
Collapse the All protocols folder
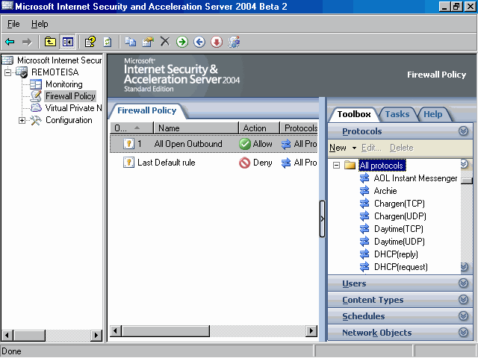click(336, 166)
